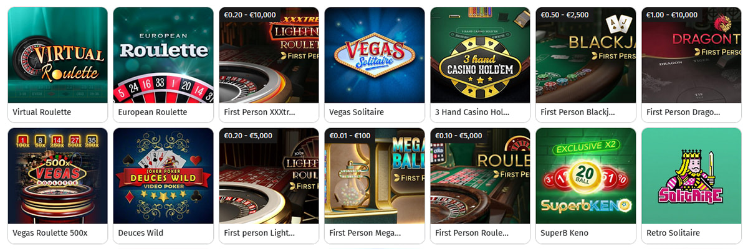Open the Vegas Solitaire game image
Image resolution: width=748 pixels, height=249 pixels.
375,55
